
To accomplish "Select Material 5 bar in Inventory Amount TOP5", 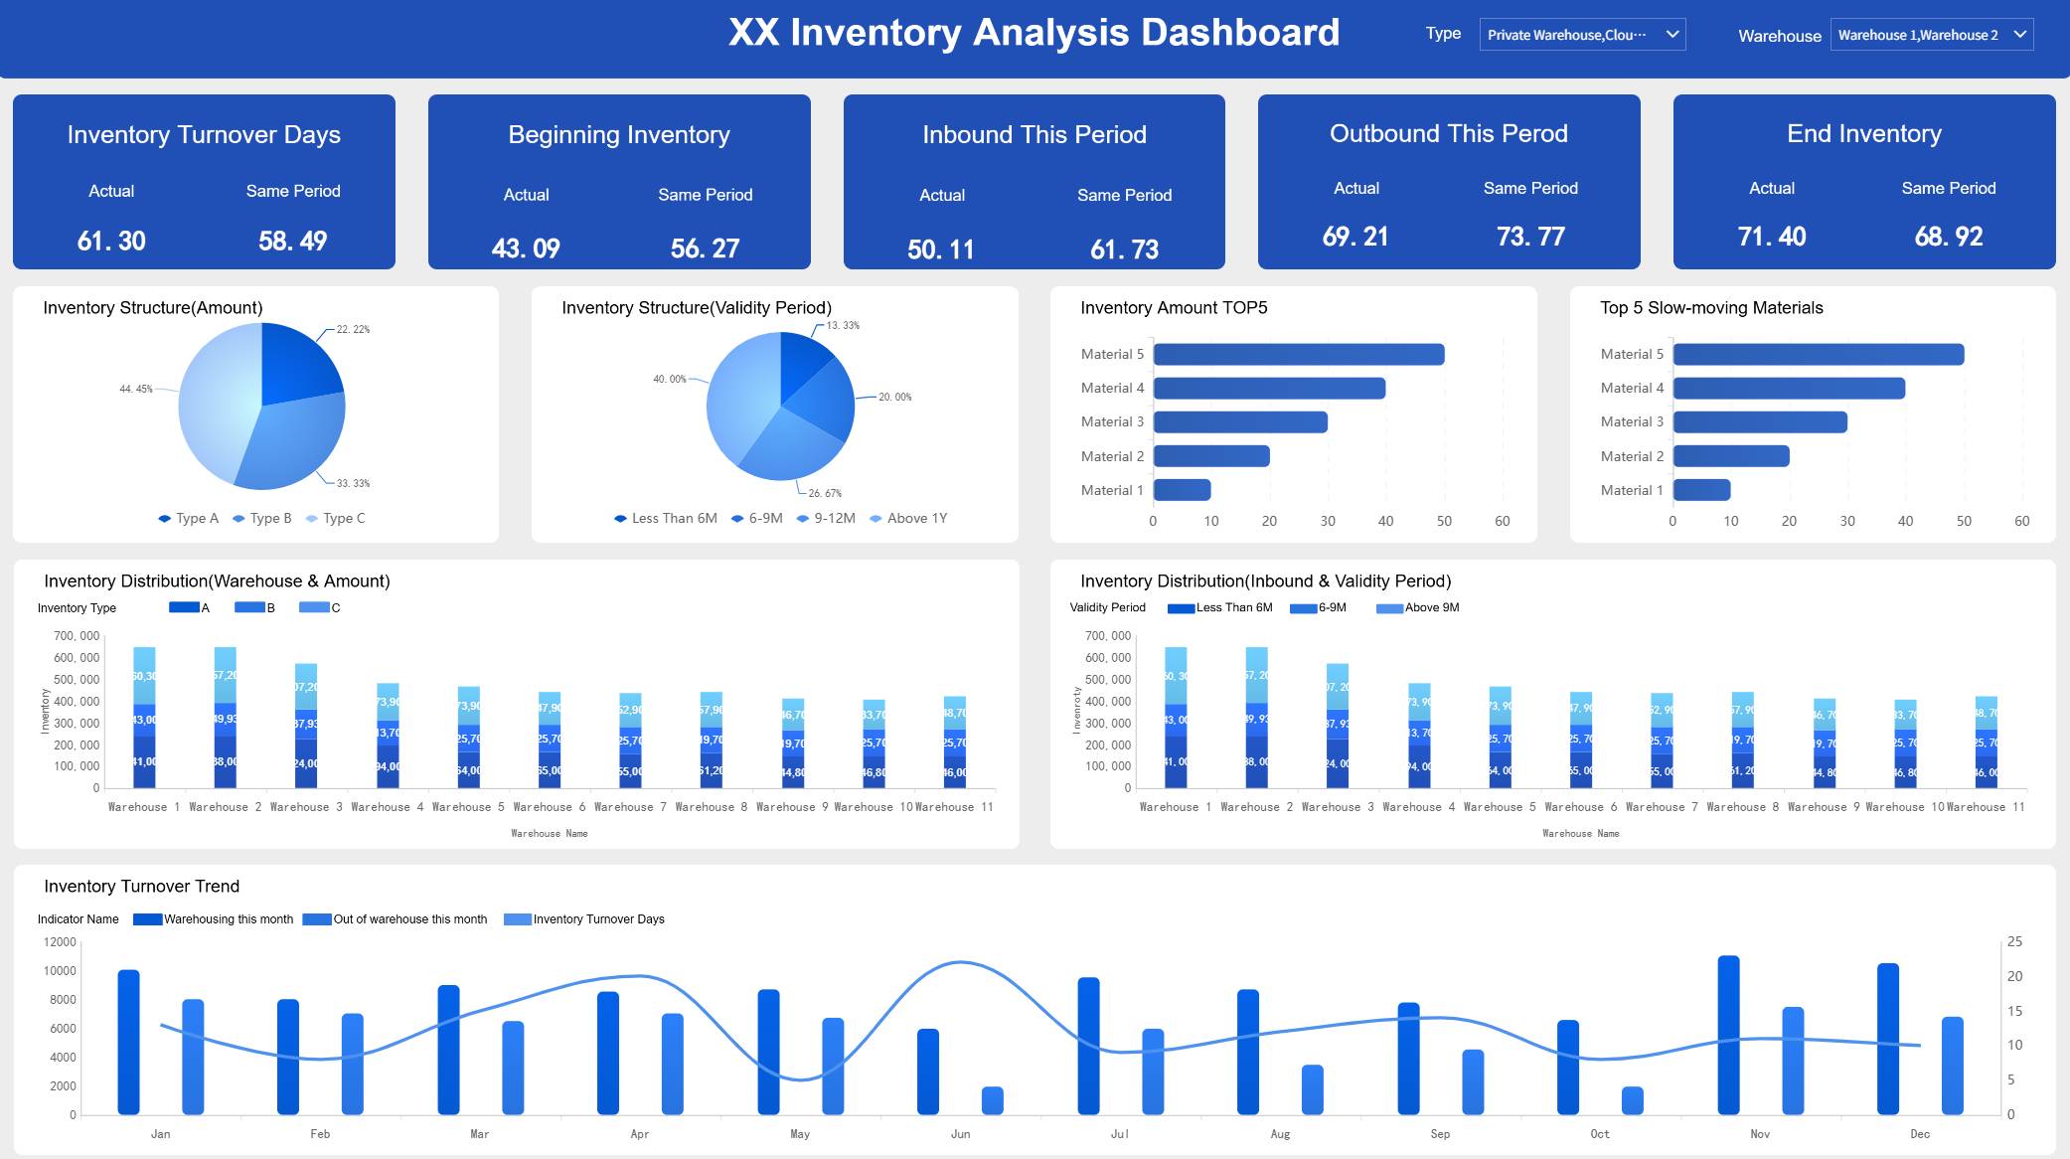I will click(1298, 355).
